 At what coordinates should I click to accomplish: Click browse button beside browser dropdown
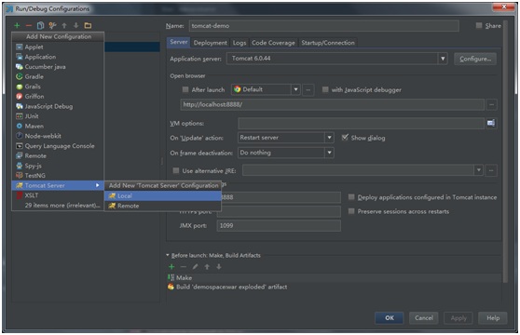(308, 89)
